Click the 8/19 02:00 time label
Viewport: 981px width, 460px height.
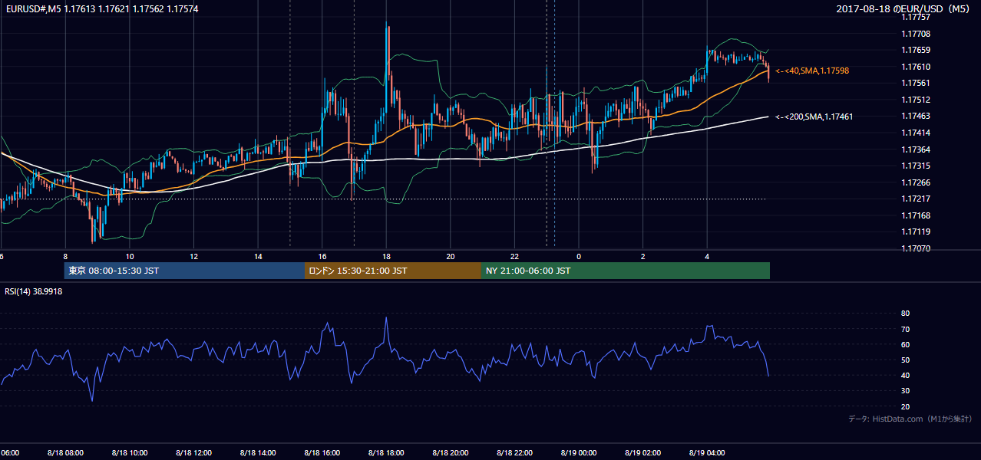point(642,452)
